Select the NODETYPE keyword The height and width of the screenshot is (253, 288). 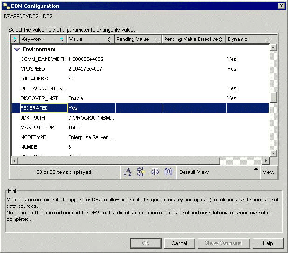[x=33, y=137]
